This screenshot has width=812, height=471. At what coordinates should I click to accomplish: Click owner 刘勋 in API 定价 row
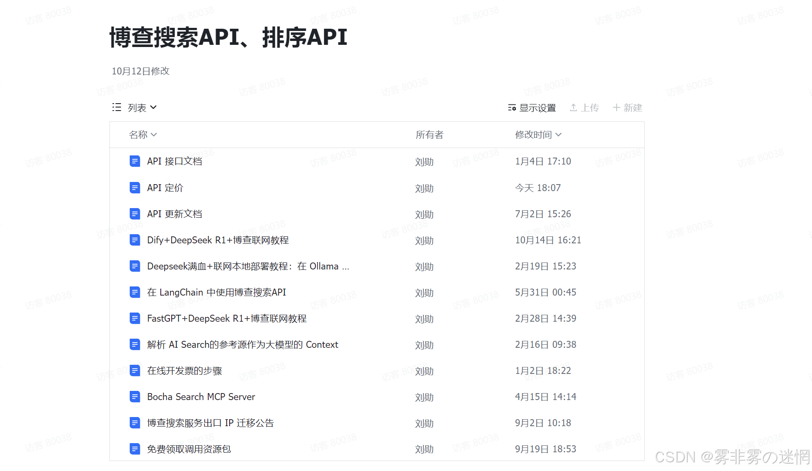click(424, 188)
